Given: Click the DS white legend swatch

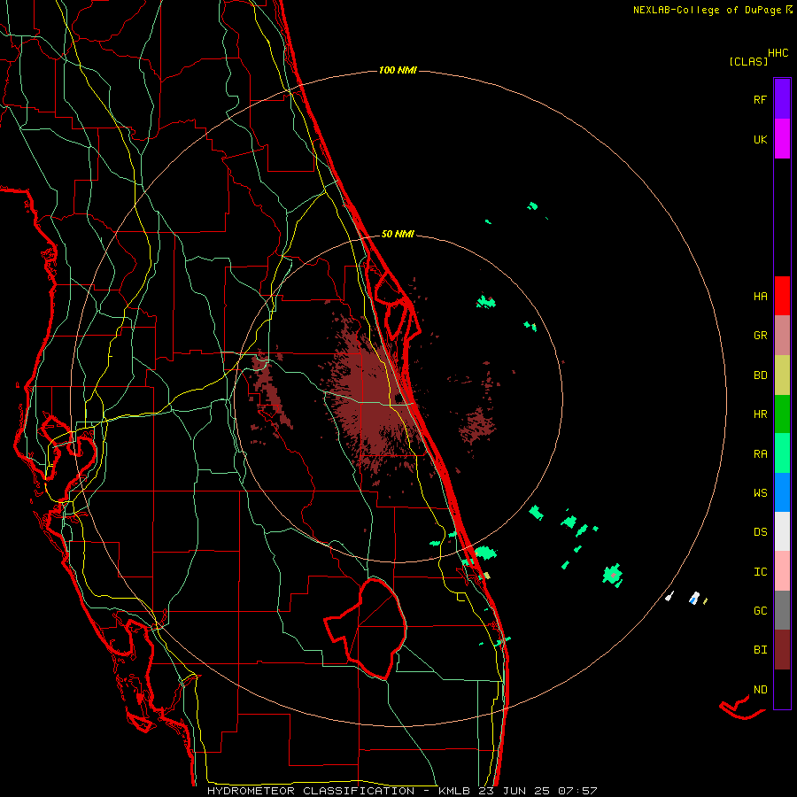Looking at the screenshot, I should click(x=782, y=531).
